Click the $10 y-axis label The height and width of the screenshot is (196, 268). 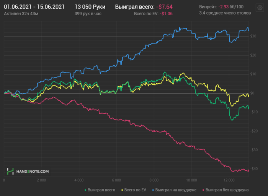click(253, 74)
